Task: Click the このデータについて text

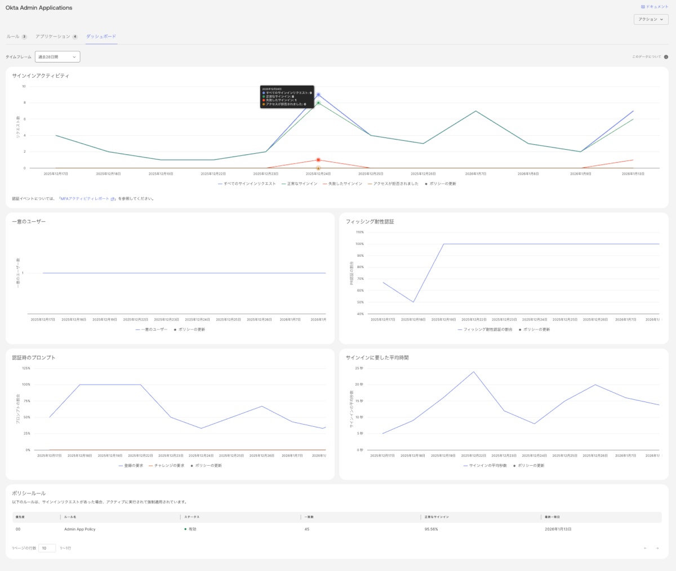Action: click(646, 57)
